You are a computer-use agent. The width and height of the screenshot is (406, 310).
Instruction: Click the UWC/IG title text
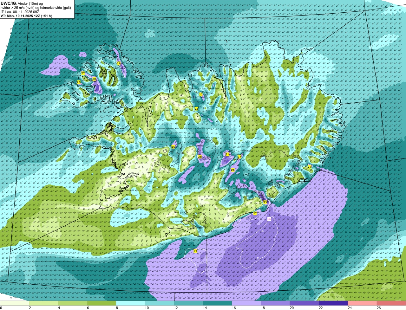tap(8, 3)
